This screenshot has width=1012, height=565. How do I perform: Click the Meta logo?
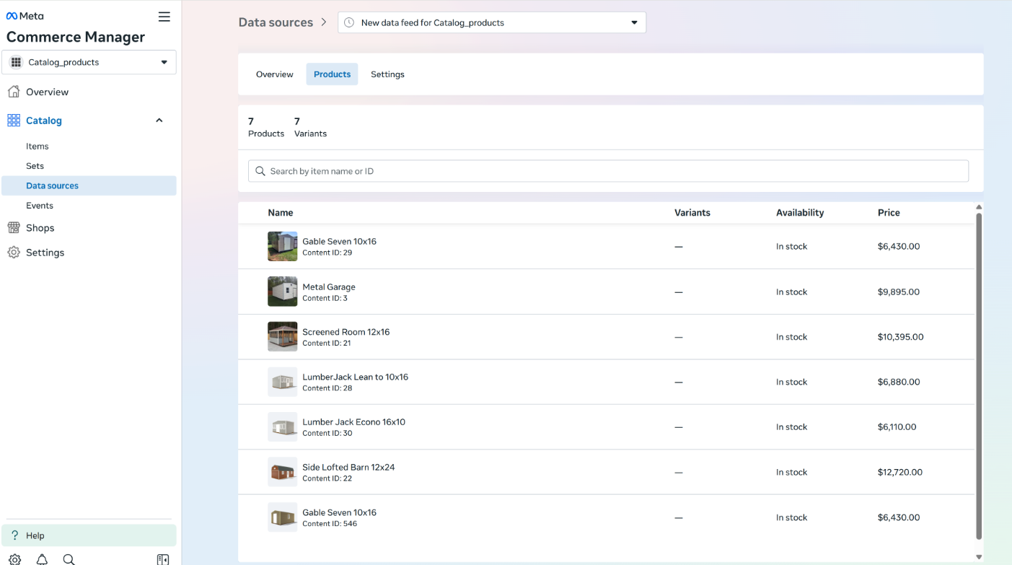coord(25,16)
